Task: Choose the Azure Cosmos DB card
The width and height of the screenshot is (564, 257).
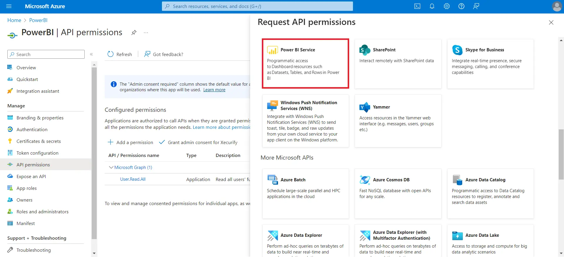Action: 398,194
